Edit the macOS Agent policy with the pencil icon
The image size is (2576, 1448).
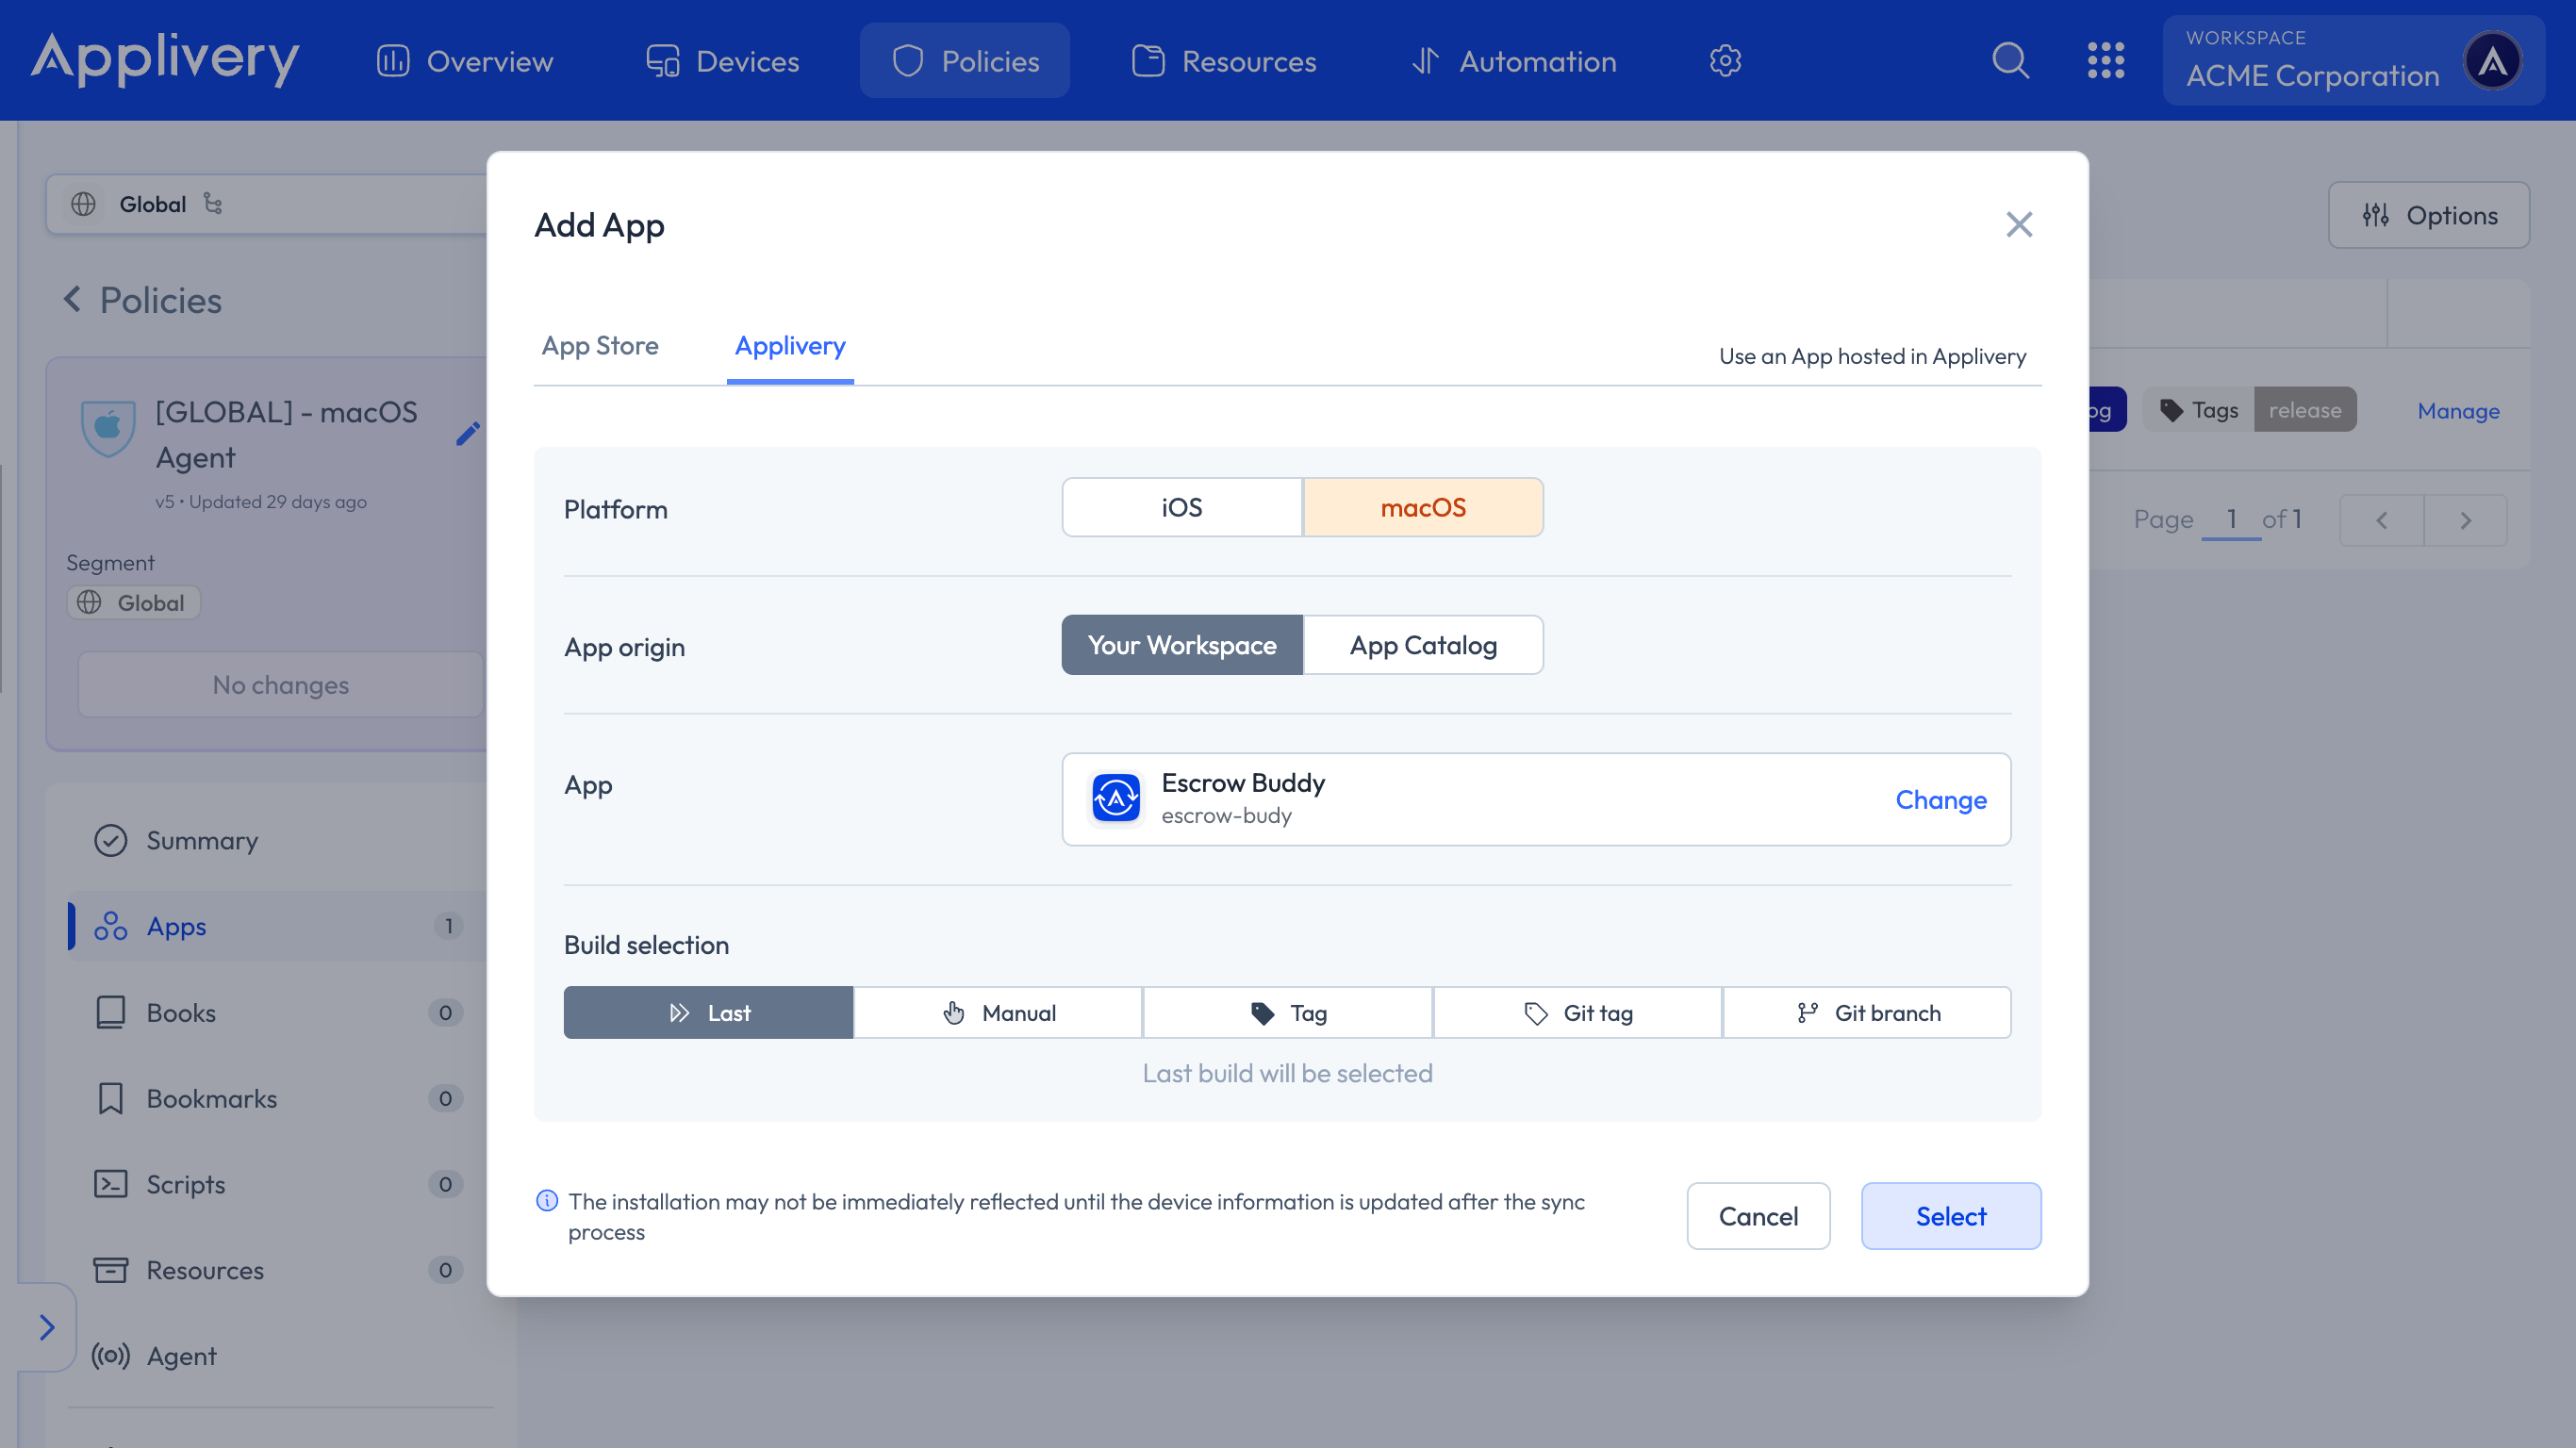tap(467, 434)
